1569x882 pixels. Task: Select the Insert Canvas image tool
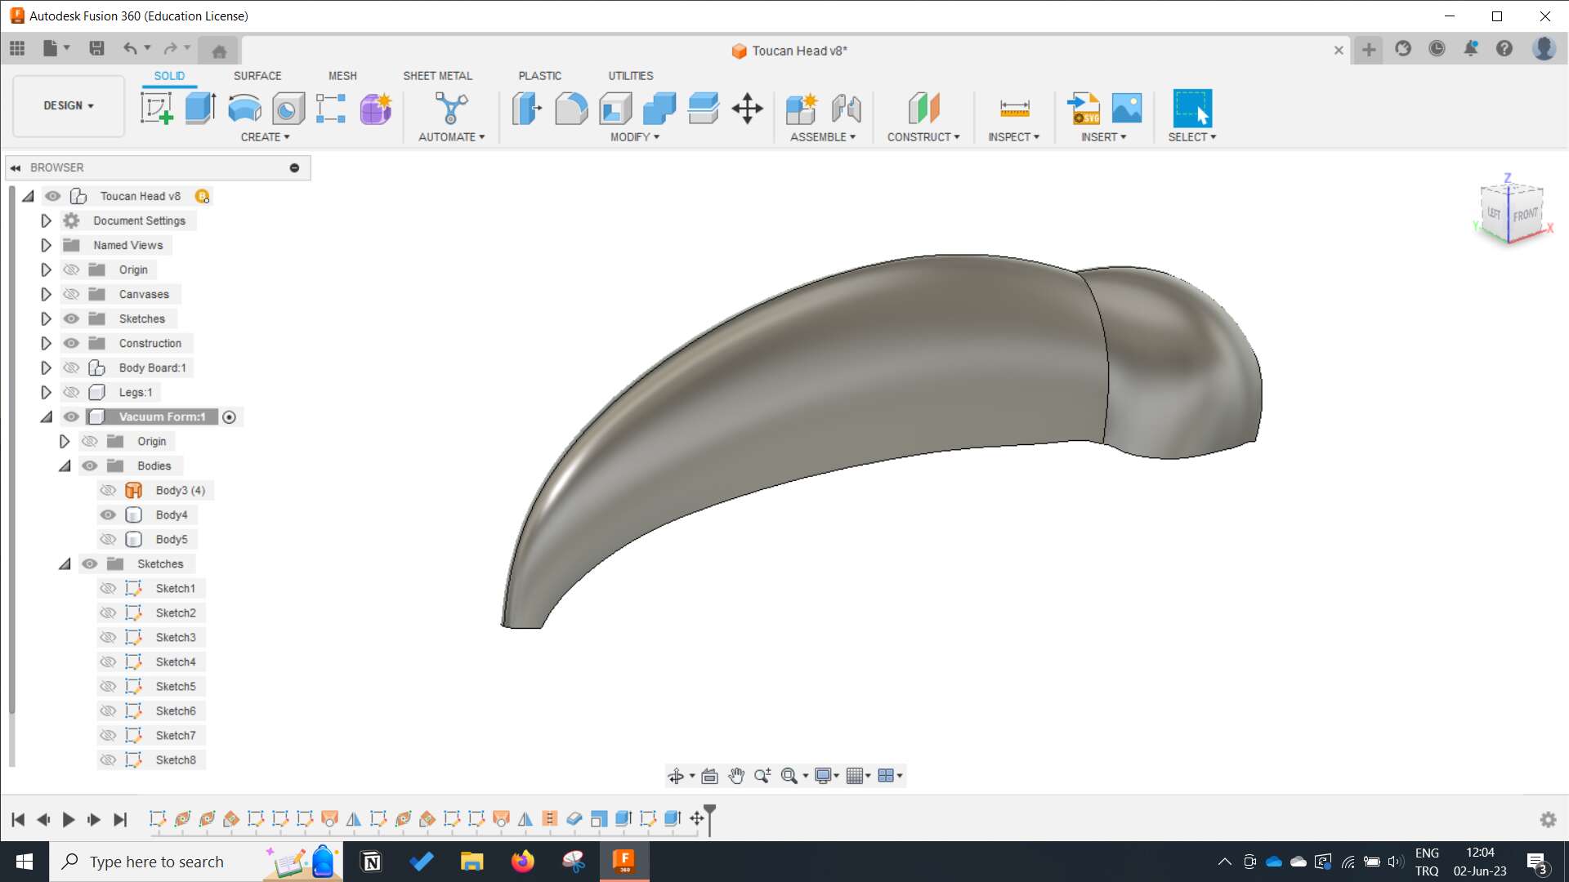click(x=1127, y=108)
